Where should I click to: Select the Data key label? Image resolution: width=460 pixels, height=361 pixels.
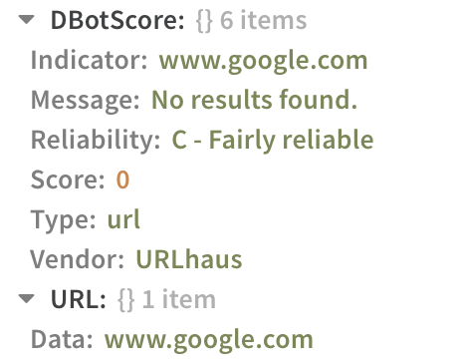(62, 339)
